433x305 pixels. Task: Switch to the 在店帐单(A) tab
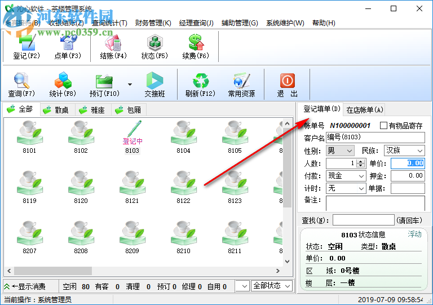tap(365, 110)
